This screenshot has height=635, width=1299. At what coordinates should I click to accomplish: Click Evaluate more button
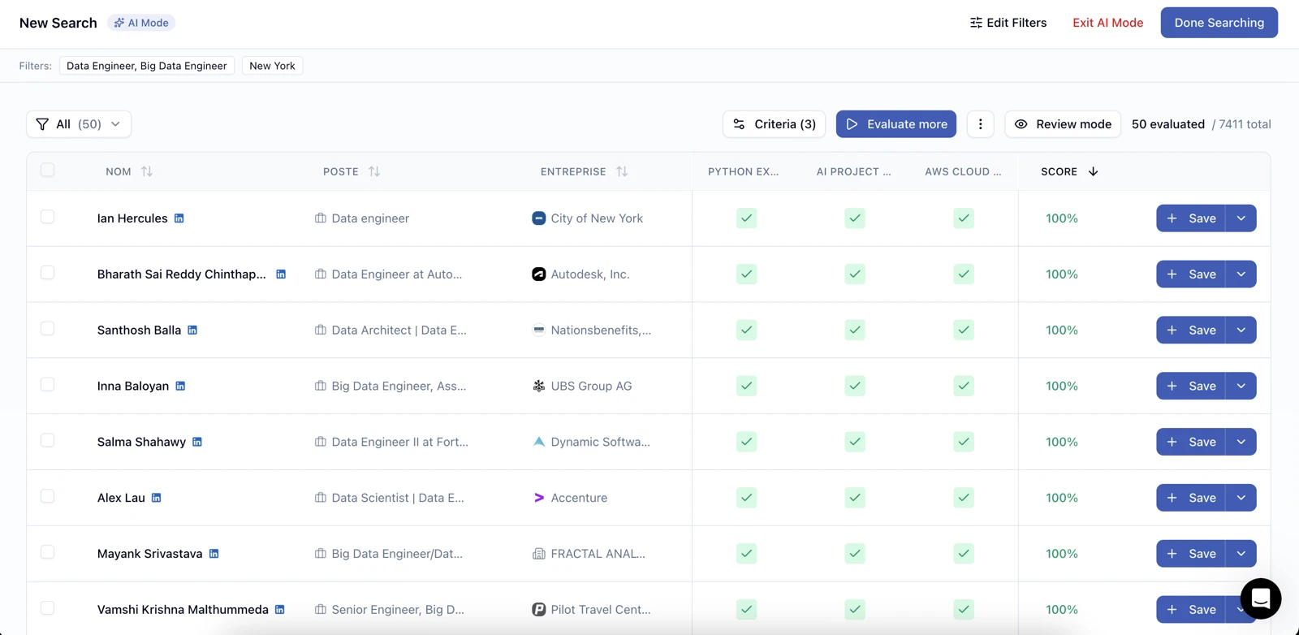coord(896,124)
